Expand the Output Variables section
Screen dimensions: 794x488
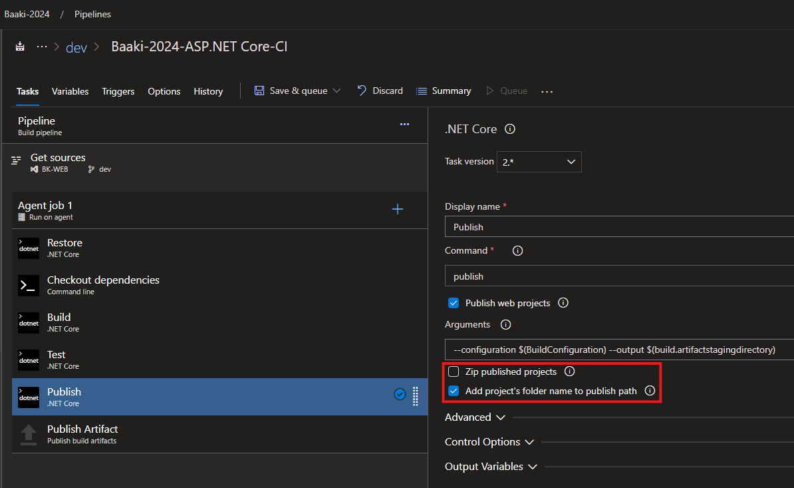(491, 466)
